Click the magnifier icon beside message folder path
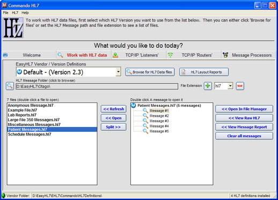Image resolution: width=278 pixels, height=200 pixels. pos(10,86)
